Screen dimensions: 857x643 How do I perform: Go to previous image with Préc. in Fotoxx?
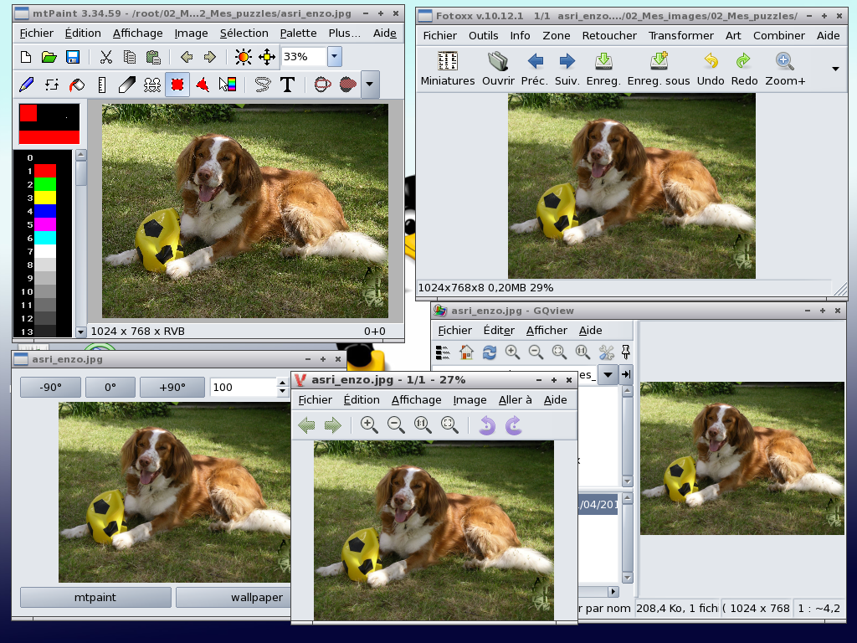(535, 69)
